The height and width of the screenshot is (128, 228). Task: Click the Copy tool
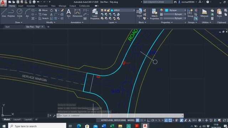pos(43,14)
